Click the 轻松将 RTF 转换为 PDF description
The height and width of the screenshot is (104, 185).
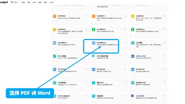pyautogui.click(x=104, y=71)
